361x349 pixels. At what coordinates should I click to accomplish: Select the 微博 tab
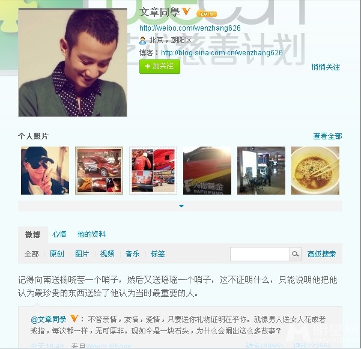[x=32, y=235]
